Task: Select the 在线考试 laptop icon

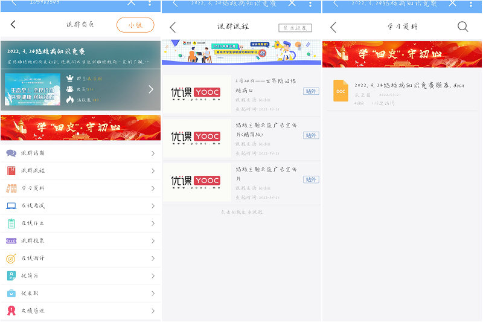Action: point(11,206)
